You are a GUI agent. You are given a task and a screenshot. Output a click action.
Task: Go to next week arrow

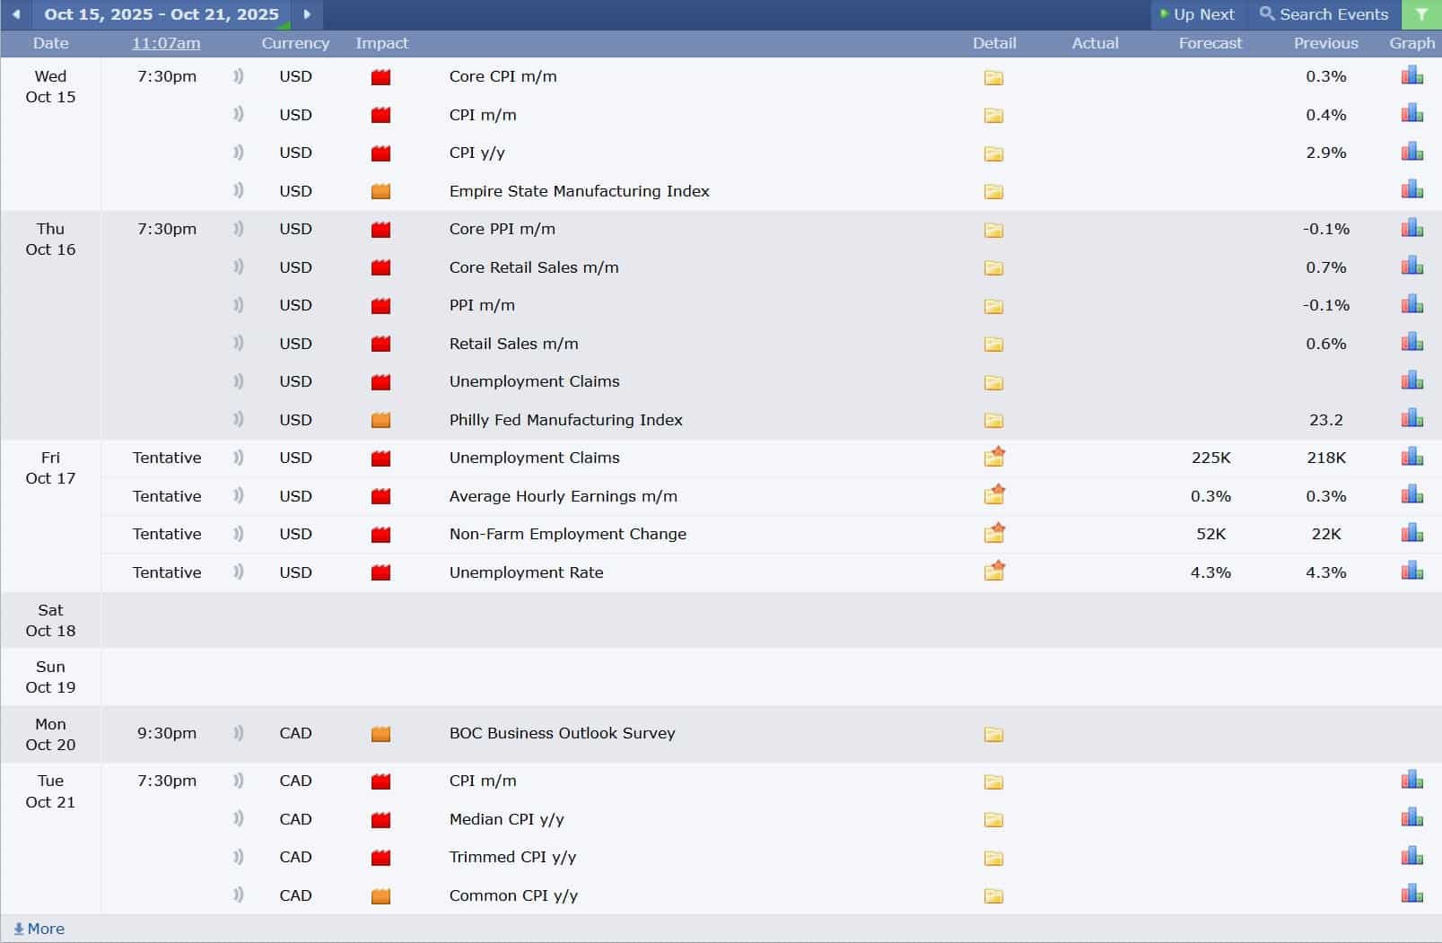307,14
